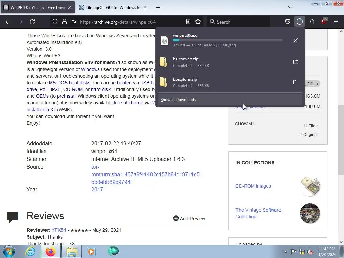Viewport: 344px width, 258px height.
Task: Toggle reader view icon
Action: click(188, 22)
